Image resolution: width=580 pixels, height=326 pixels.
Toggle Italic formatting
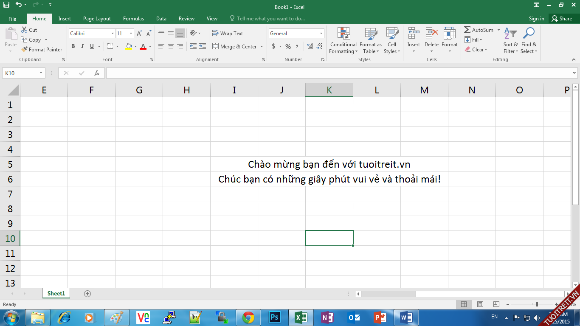(x=82, y=47)
